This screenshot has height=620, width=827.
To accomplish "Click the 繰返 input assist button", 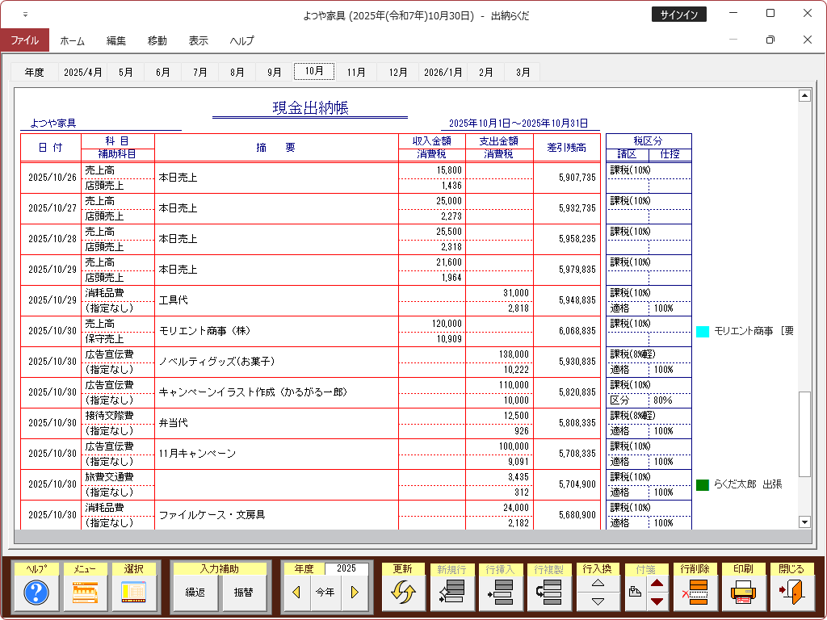I will (x=195, y=593).
